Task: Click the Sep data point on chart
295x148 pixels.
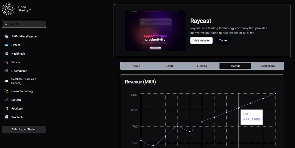Action: point(239,108)
